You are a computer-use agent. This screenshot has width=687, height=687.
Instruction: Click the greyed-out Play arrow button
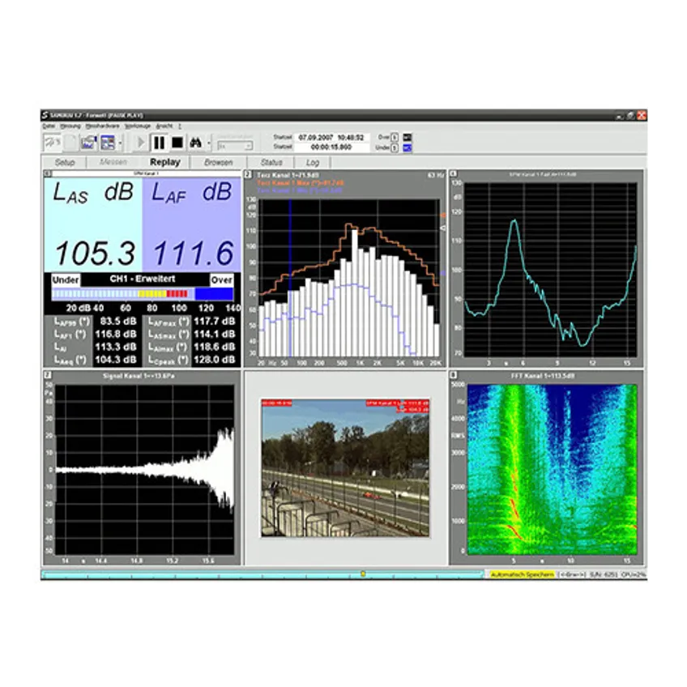[x=141, y=143]
